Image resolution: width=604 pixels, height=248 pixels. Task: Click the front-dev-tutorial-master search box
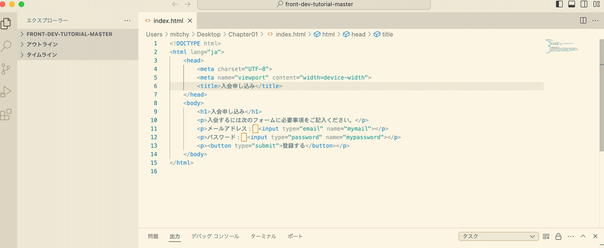(315, 5)
